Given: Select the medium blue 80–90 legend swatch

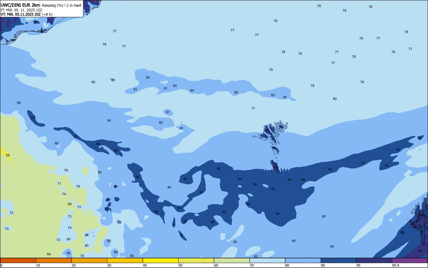Looking at the screenshot, I should pyautogui.click(x=303, y=260).
